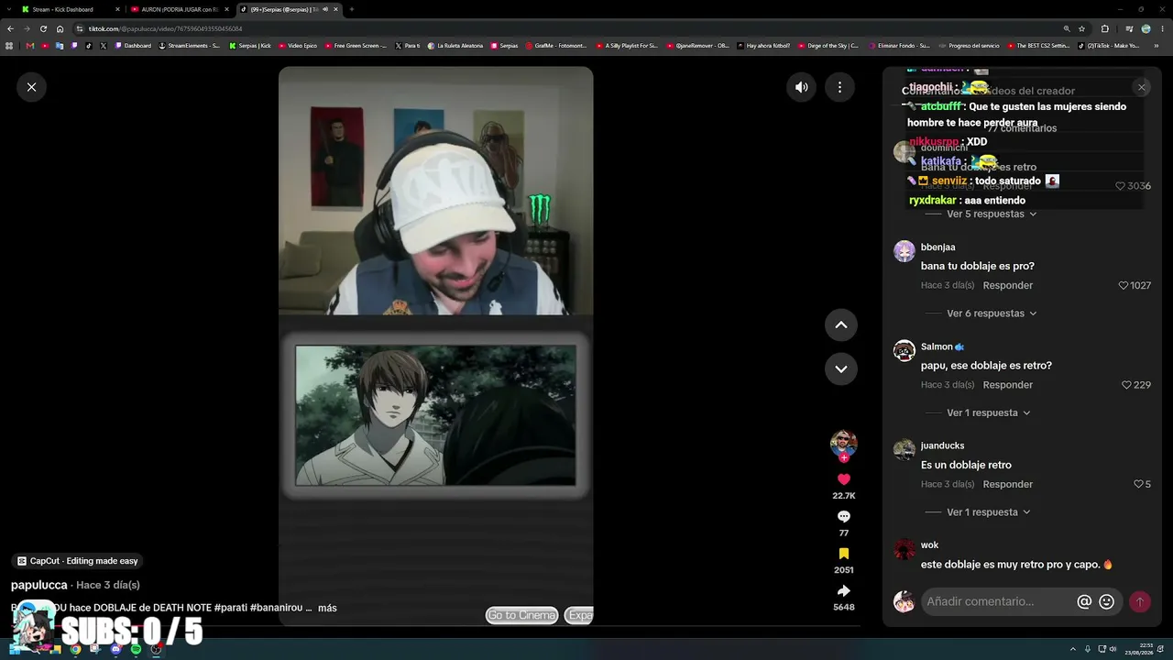The height and width of the screenshot is (660, 1173).
Task: Show more bookmarks with the chevron
Action: pyautogui.click(x=1158, y=45)
